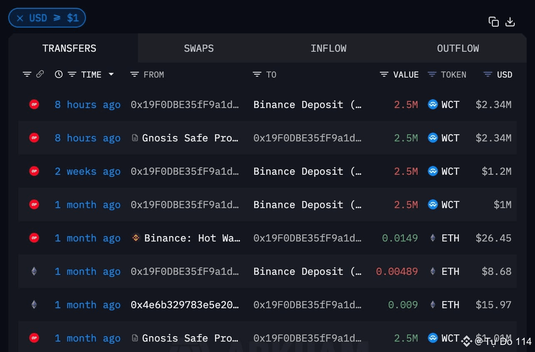Open the chain filter icon beside link icon
The height and width of the screenshot is (352, 535).
[27, 75]
